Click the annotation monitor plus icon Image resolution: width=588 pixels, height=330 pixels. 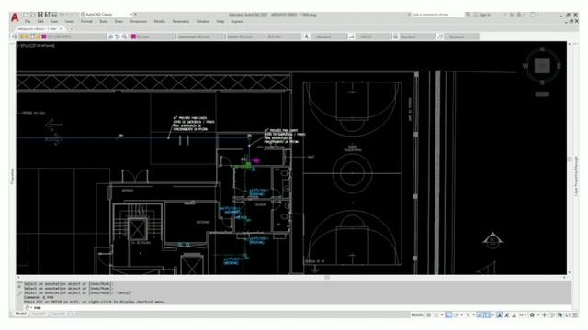tap(545, 315)
